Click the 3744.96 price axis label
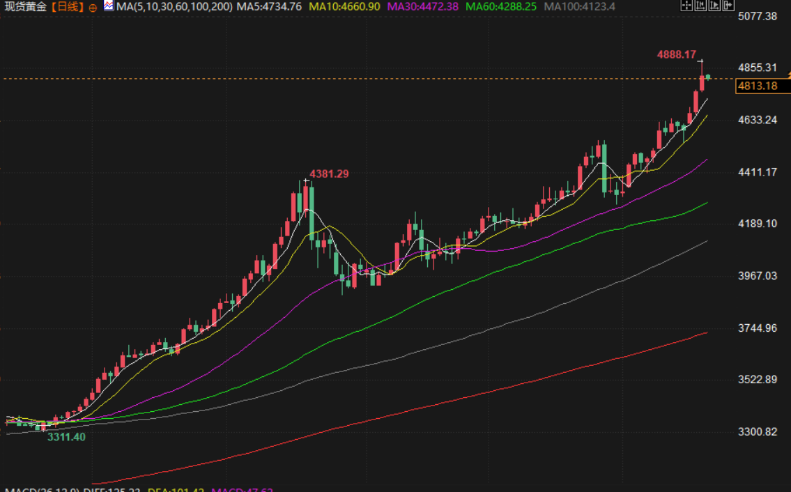 758,328
